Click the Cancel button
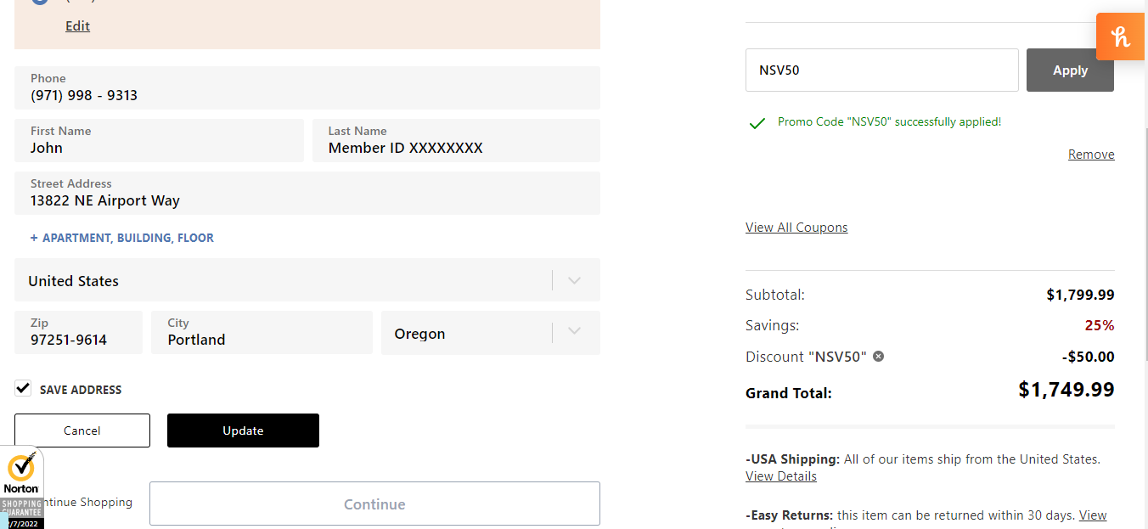This screenshot has height=529, width=1148. (x=82, y=431)
